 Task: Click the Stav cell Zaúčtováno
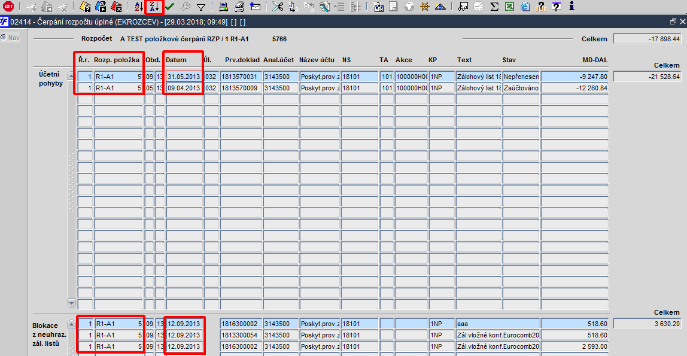coord(521,88)
